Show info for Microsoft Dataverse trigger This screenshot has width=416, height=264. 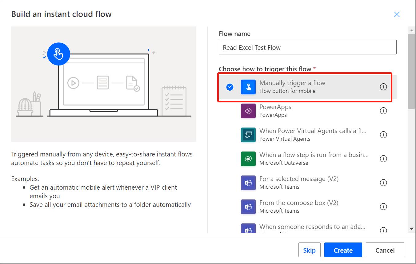point(383,159)
